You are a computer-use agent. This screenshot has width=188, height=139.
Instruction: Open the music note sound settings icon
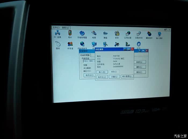117,44
